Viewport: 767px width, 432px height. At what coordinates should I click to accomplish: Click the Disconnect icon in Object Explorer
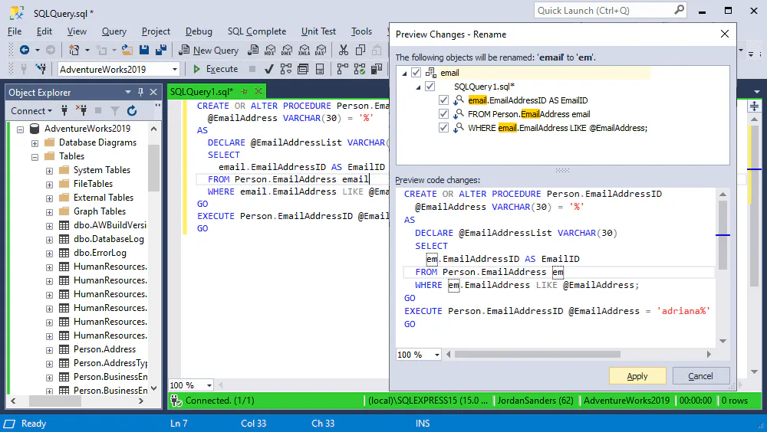point(81,110)
